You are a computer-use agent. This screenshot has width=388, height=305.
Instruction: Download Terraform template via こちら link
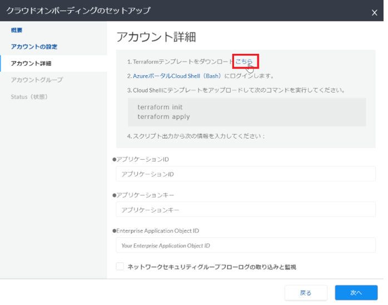tap(244, 61)
